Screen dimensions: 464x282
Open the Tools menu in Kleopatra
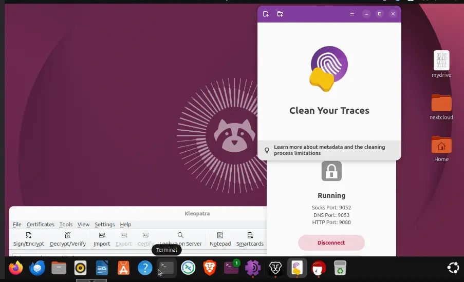pyautogui.click(x=66, y=225)
